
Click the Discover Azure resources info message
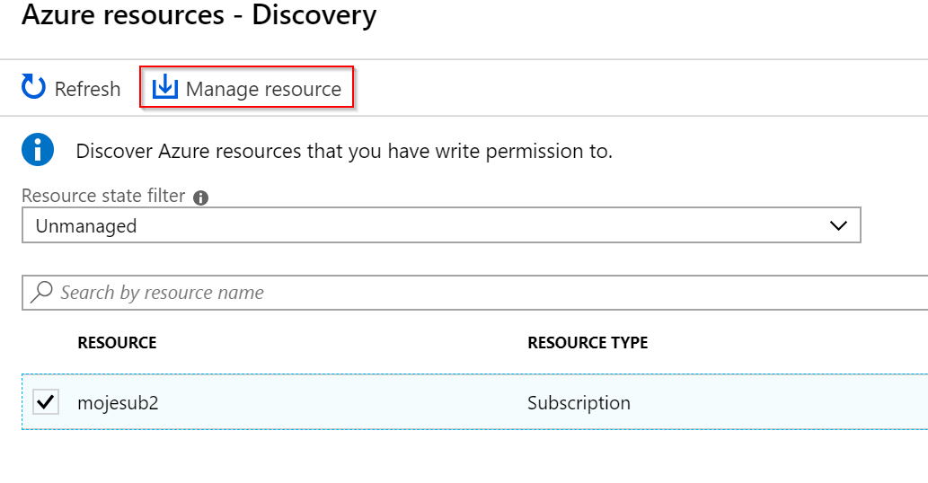344,152
